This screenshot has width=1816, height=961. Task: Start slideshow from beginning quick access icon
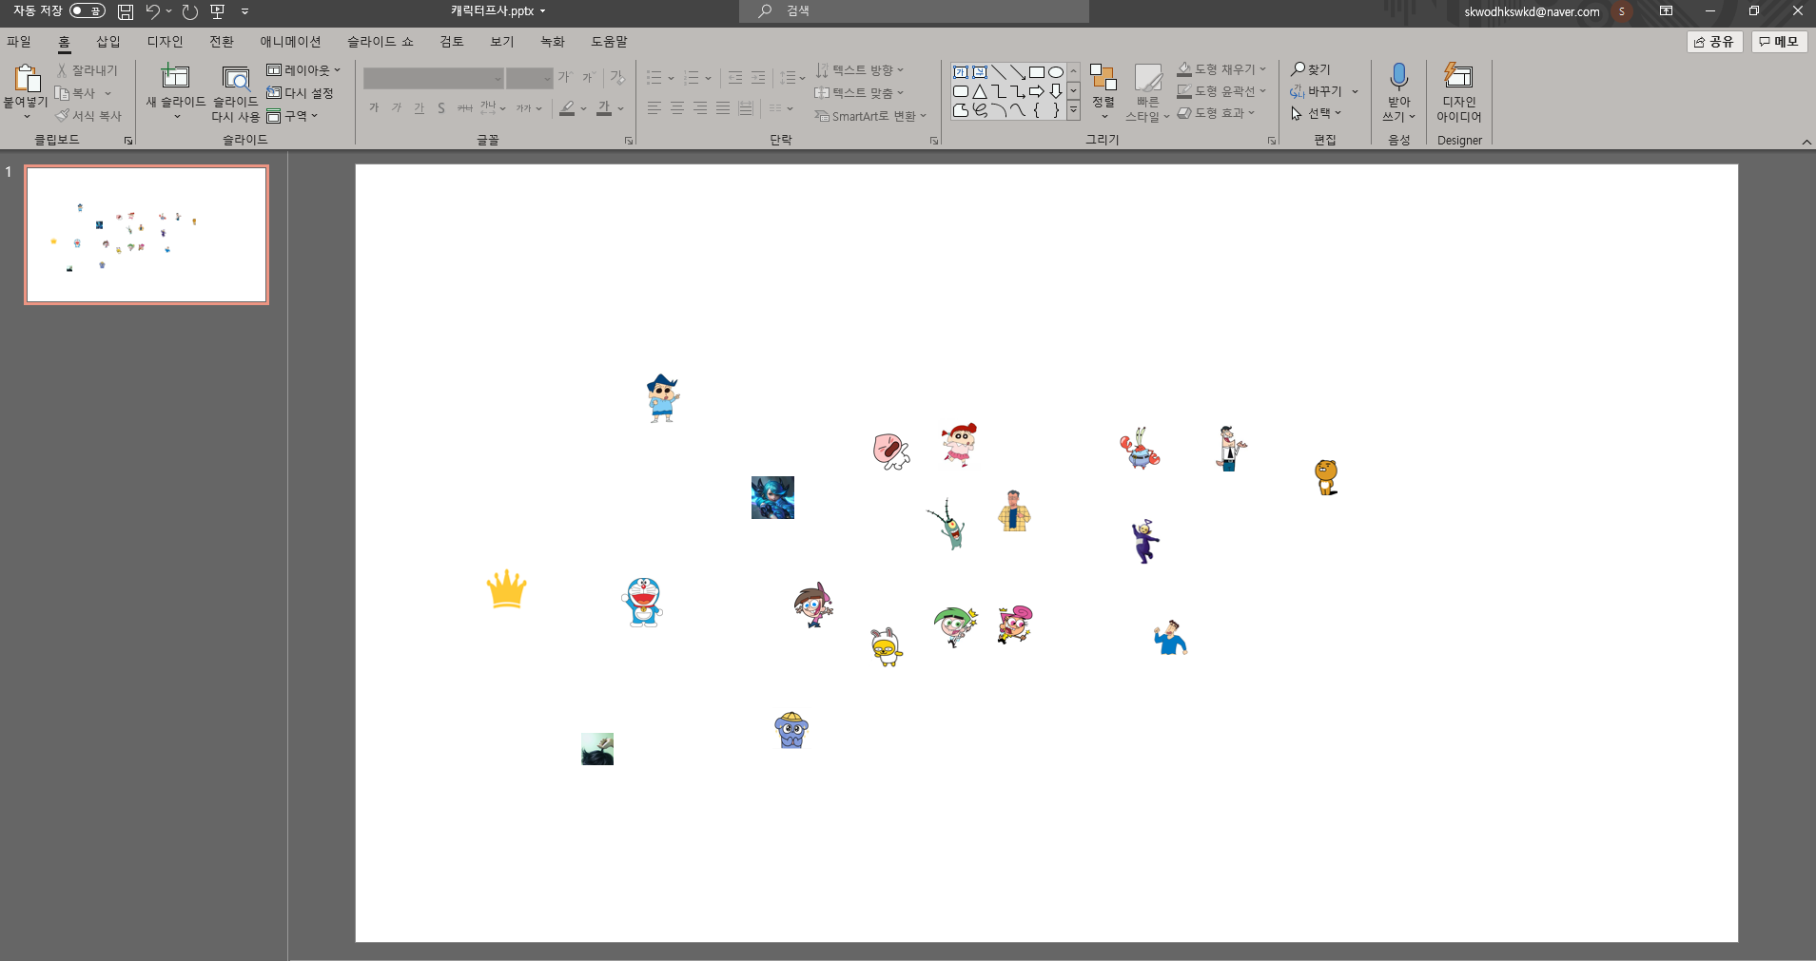(x=218, y=11)
